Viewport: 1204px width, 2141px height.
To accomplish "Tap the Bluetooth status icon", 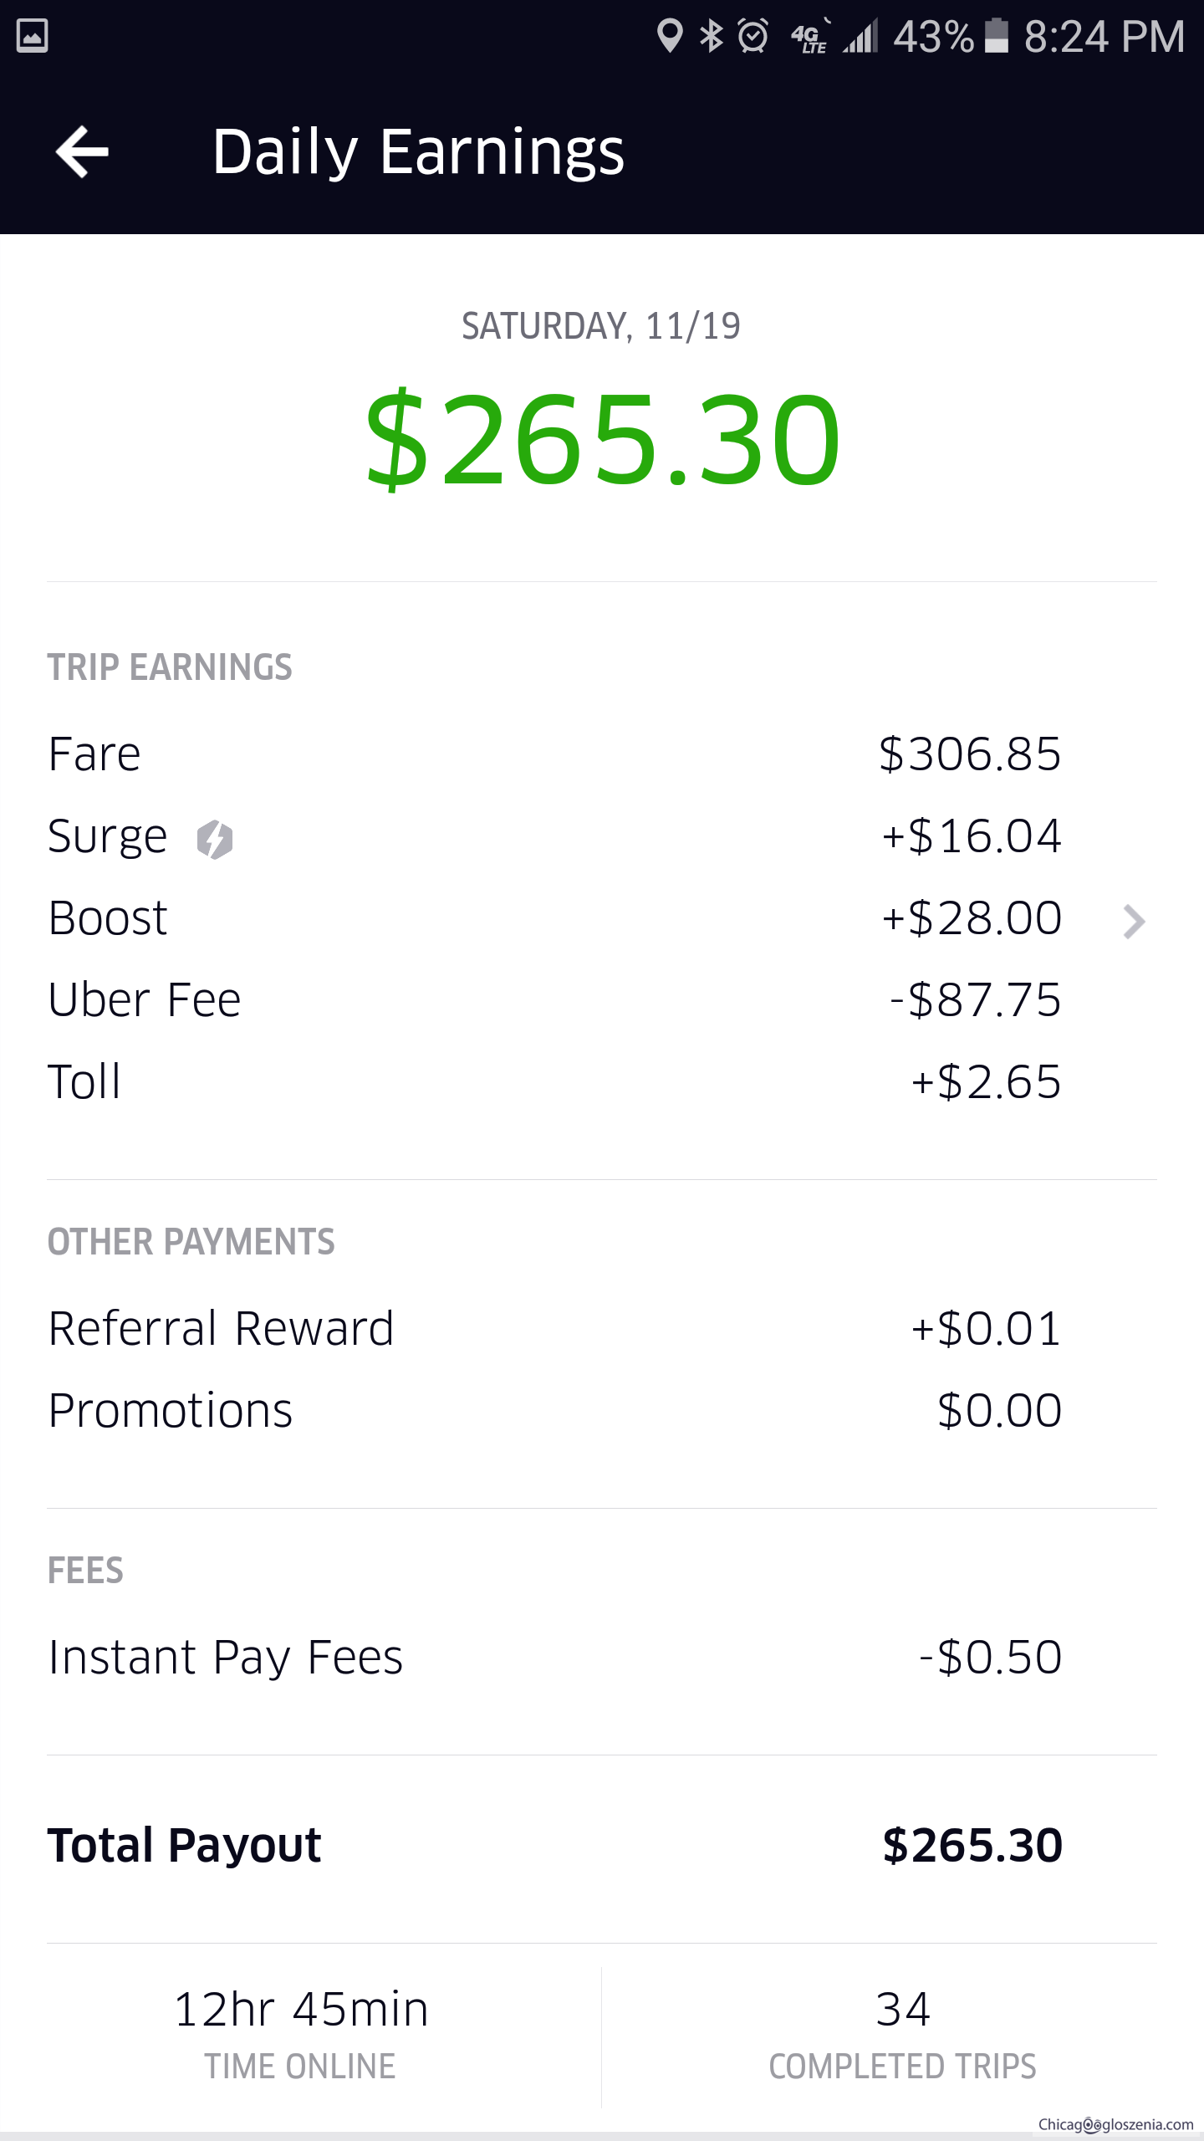I will [x=712, y=36].
